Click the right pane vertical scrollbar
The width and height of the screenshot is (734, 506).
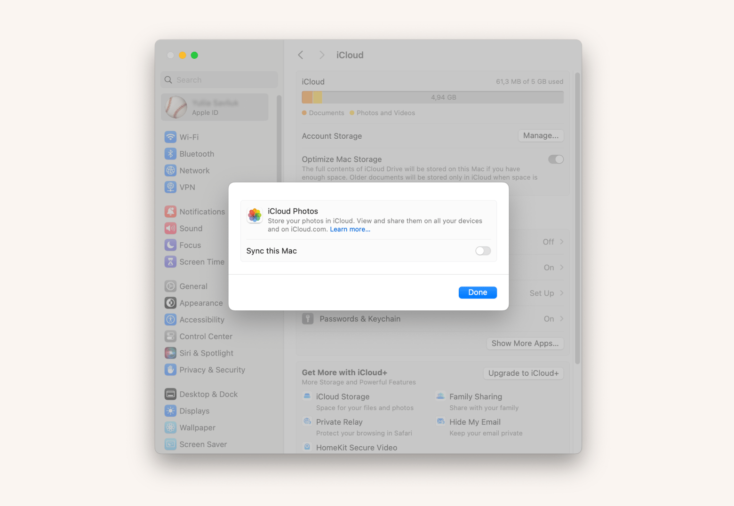point(577,218)
